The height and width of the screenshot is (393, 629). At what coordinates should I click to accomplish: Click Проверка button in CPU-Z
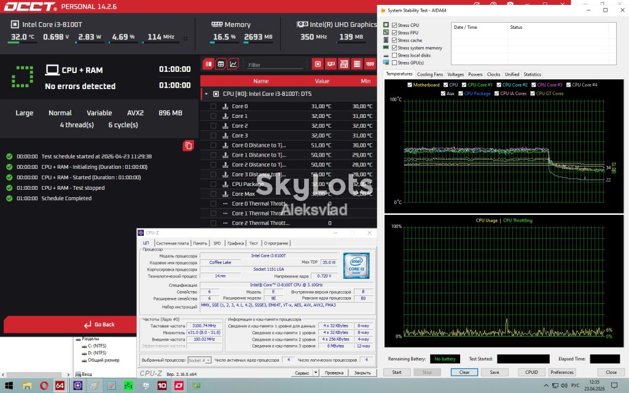point(334,373)
